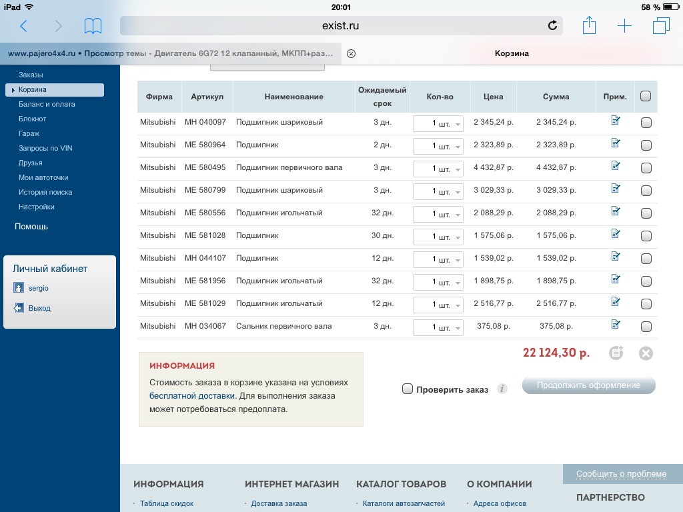Tick the select-all checkbox in table header
The image size is (683, 512).
(645, 96)
